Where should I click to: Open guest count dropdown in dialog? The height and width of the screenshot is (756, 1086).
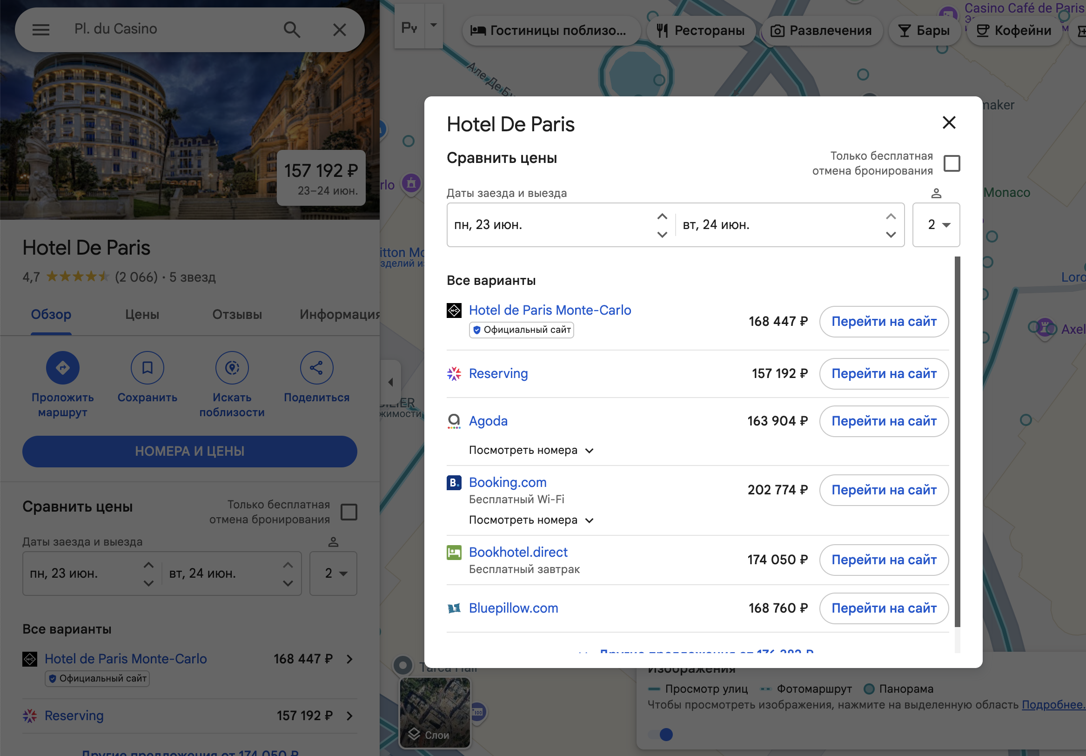click(x=936, y=225)
